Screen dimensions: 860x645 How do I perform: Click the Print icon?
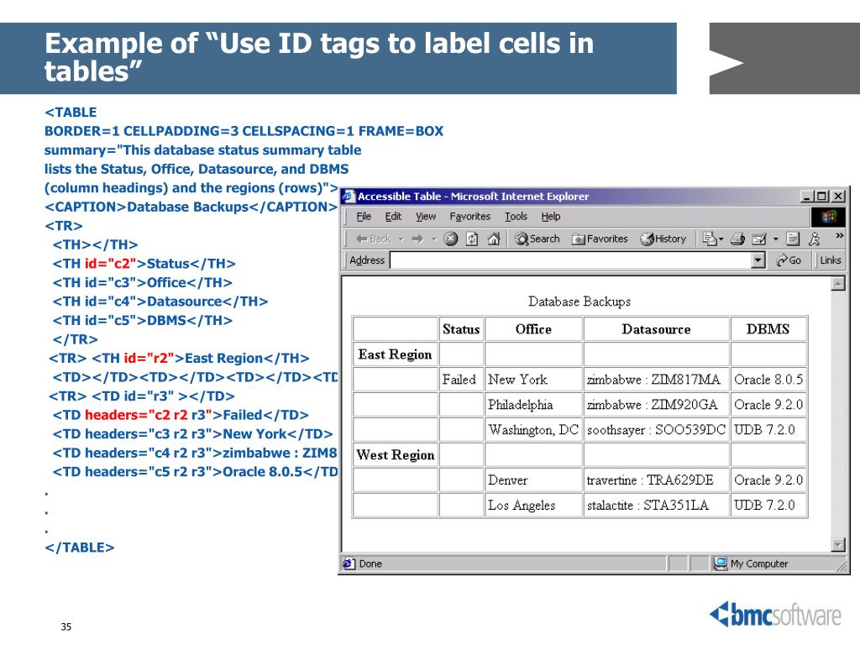click(x=737, y=239)
